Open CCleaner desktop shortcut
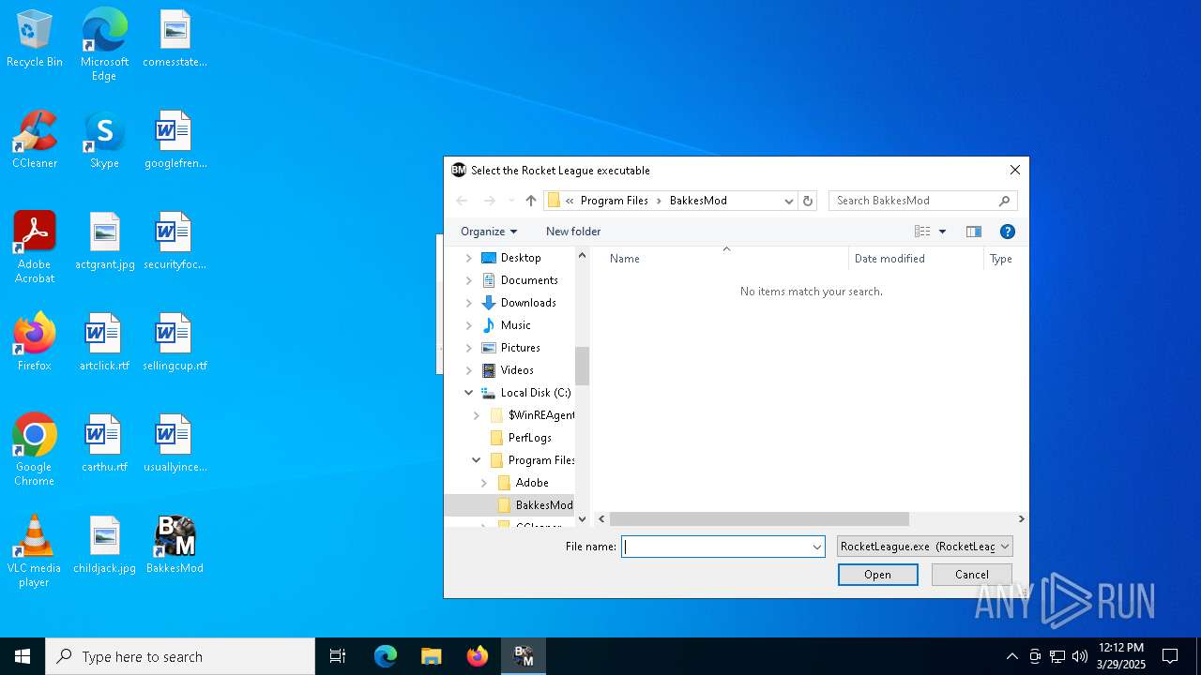This screenshot has height=675, width=1201. pos(35,141)
